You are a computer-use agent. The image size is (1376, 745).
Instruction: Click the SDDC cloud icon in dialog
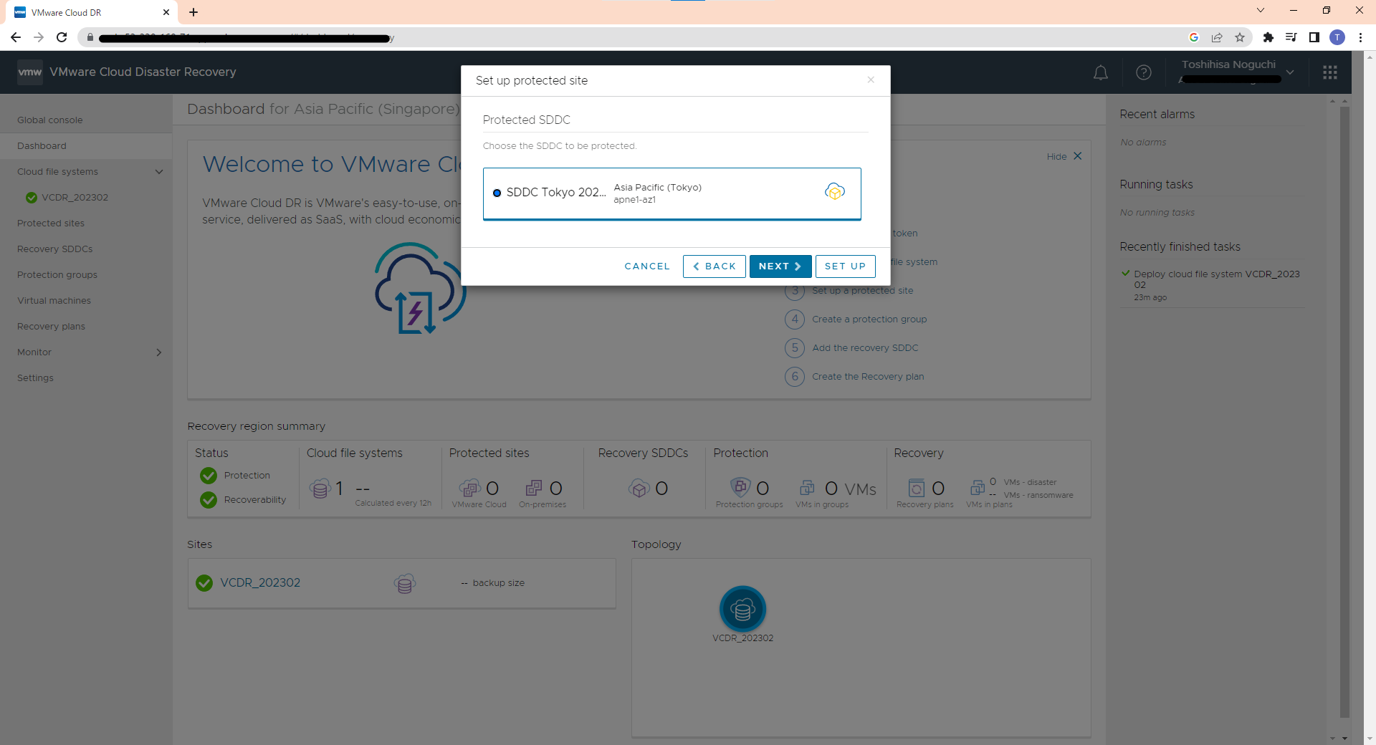(x=835, y=191)
